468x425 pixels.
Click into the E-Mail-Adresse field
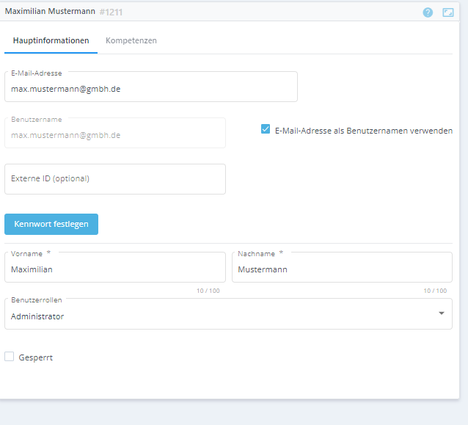150,88
